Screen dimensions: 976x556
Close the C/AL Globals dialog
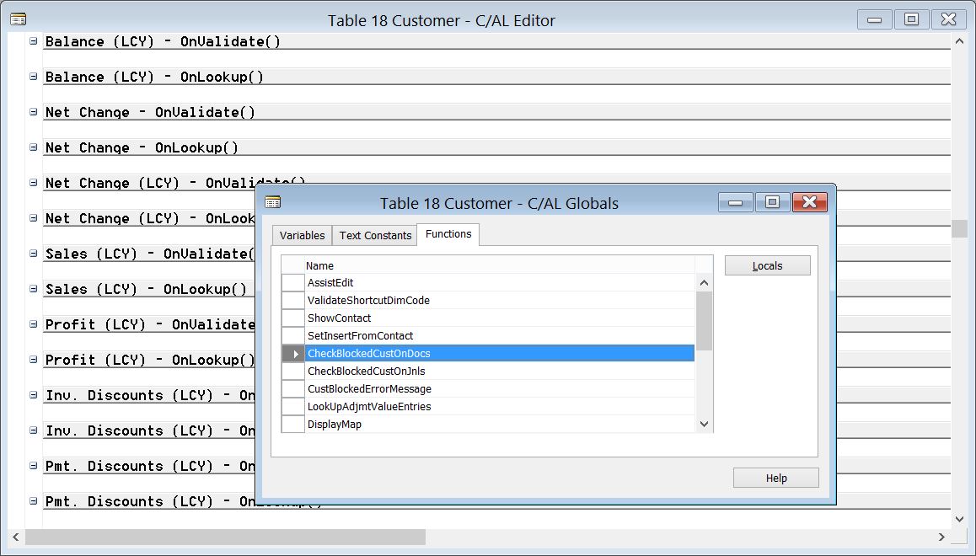pyautogui.click(x=809, y=202)
